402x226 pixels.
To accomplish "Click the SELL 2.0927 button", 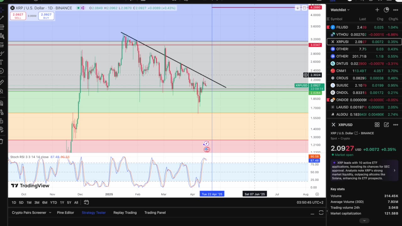I will point(18,16).
